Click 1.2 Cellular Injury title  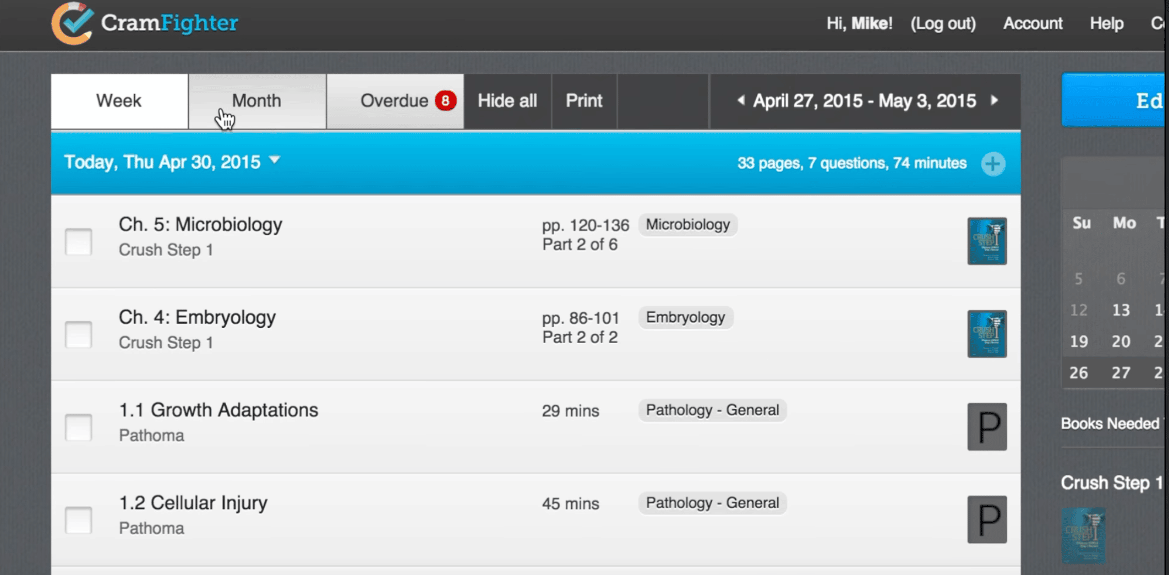point(193,503)
